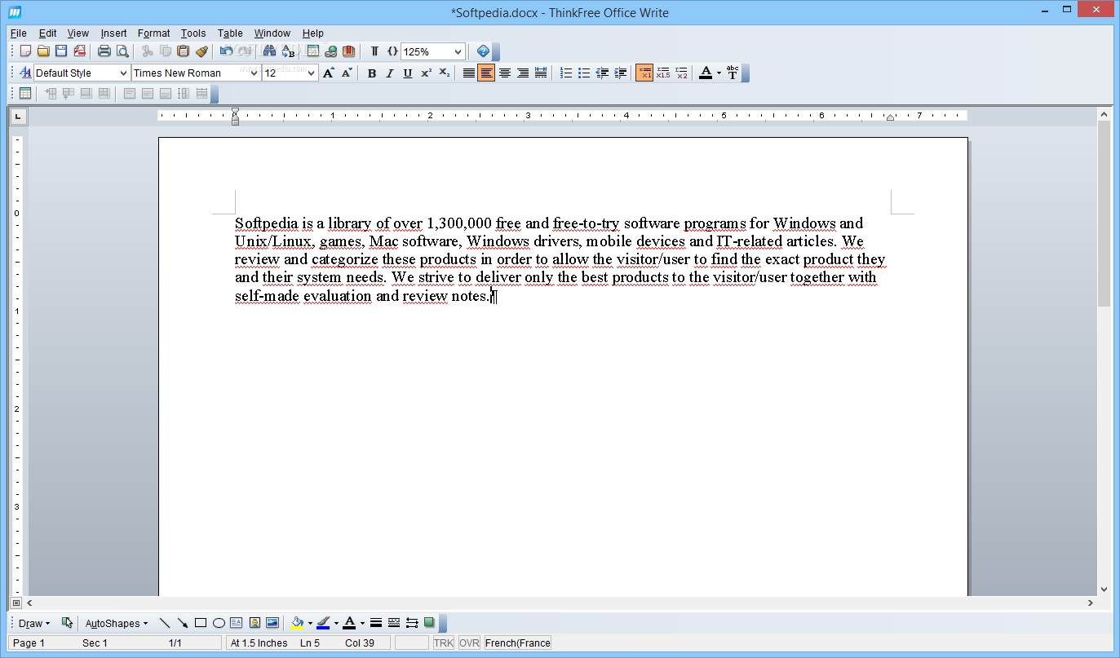Open the font size 12 dropdown
This screenshot has height=658, width=1120.
coord(312,73)
